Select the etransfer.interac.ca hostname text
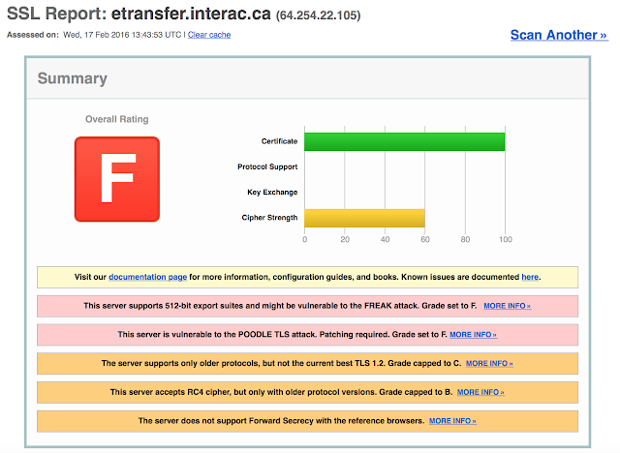The image size is (620, 453). point(191,14)
